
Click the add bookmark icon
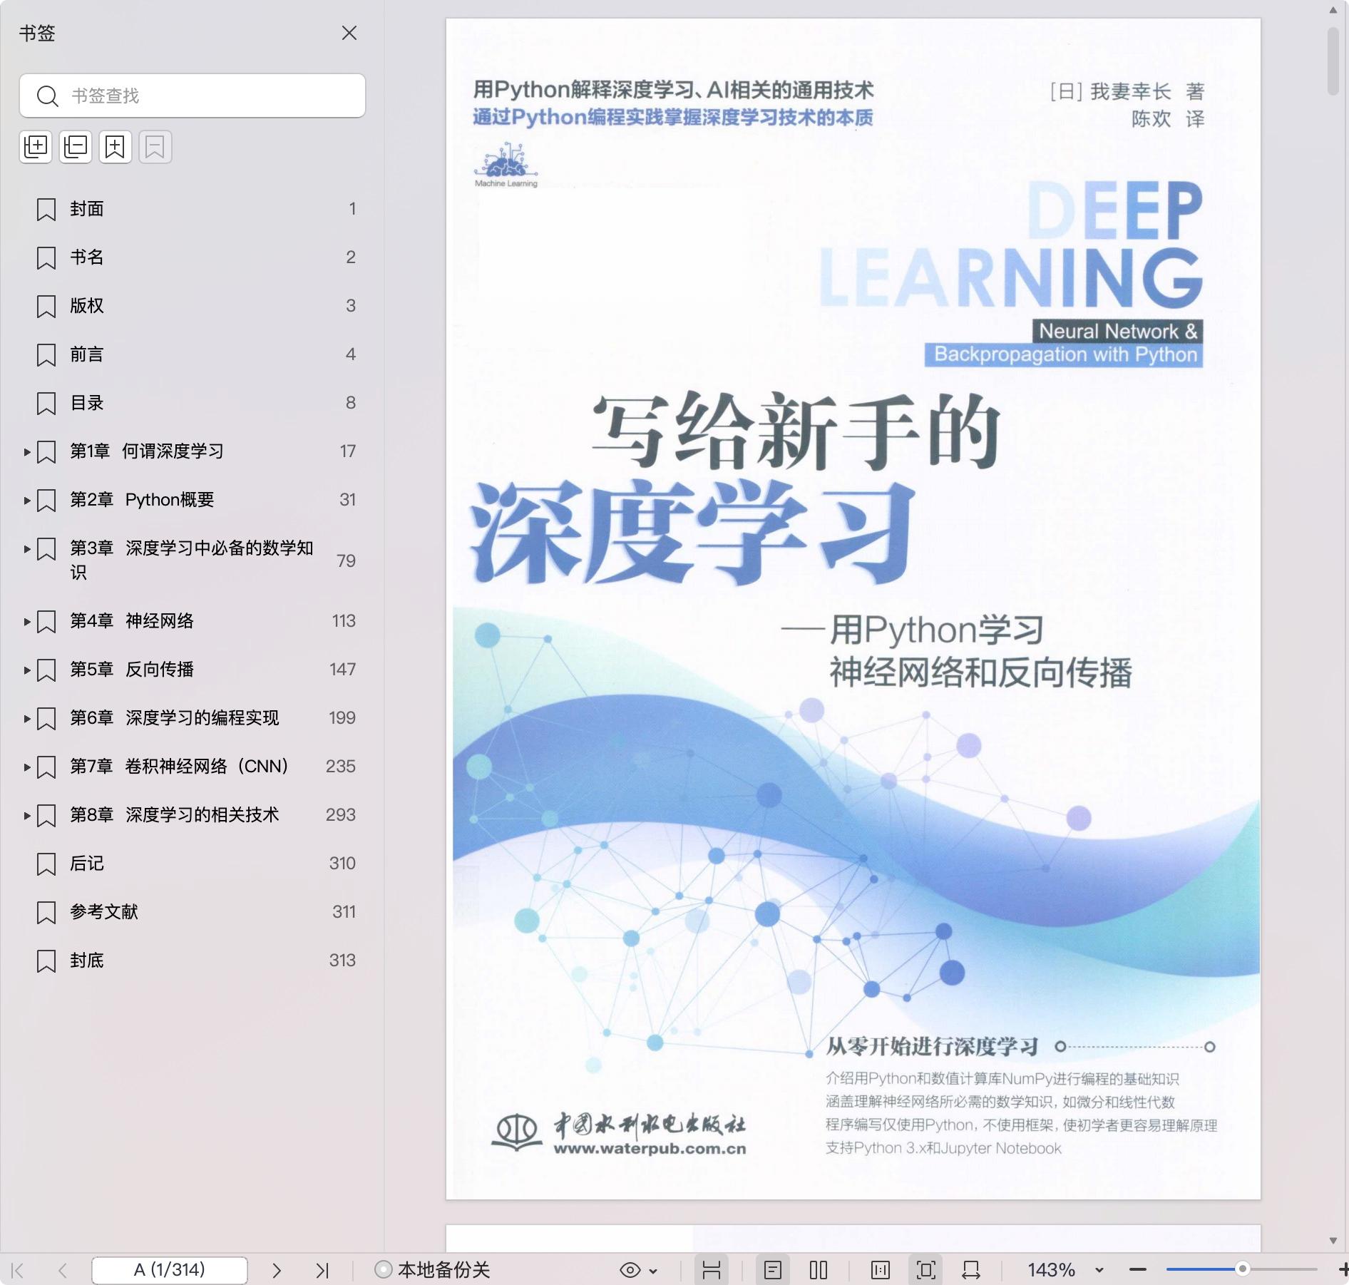pos(116,147)
